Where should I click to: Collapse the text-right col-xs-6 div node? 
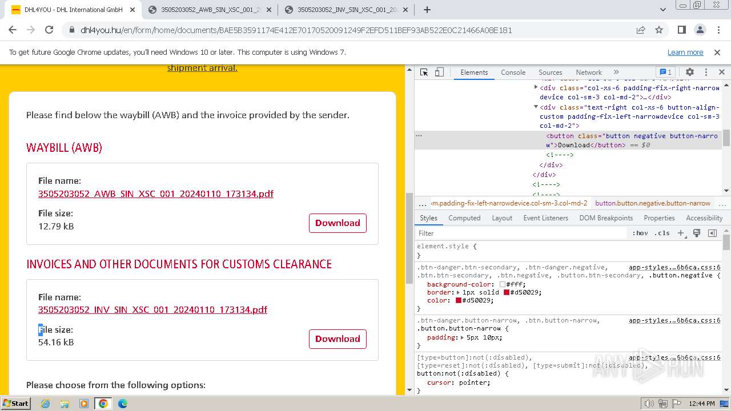536,107
